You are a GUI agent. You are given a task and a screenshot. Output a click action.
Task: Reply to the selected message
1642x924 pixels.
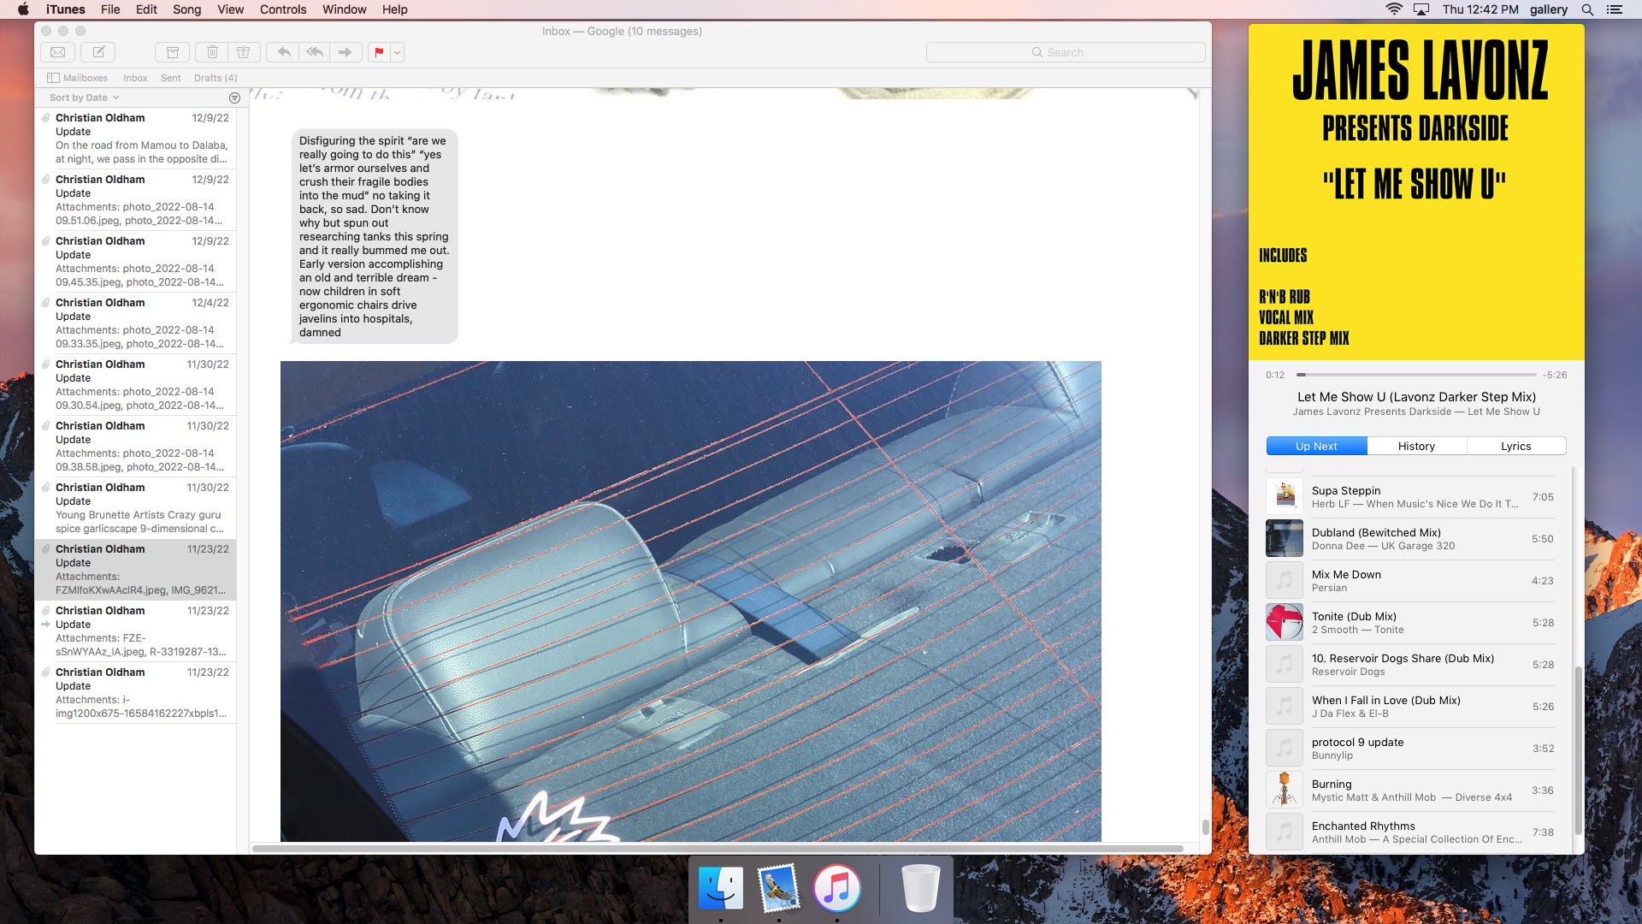284,52
